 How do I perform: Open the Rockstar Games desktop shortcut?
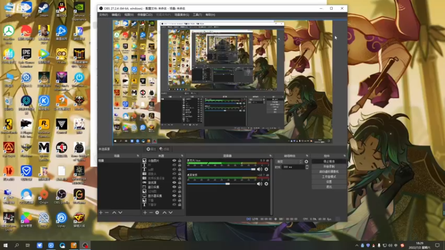[x=44, y=128]
